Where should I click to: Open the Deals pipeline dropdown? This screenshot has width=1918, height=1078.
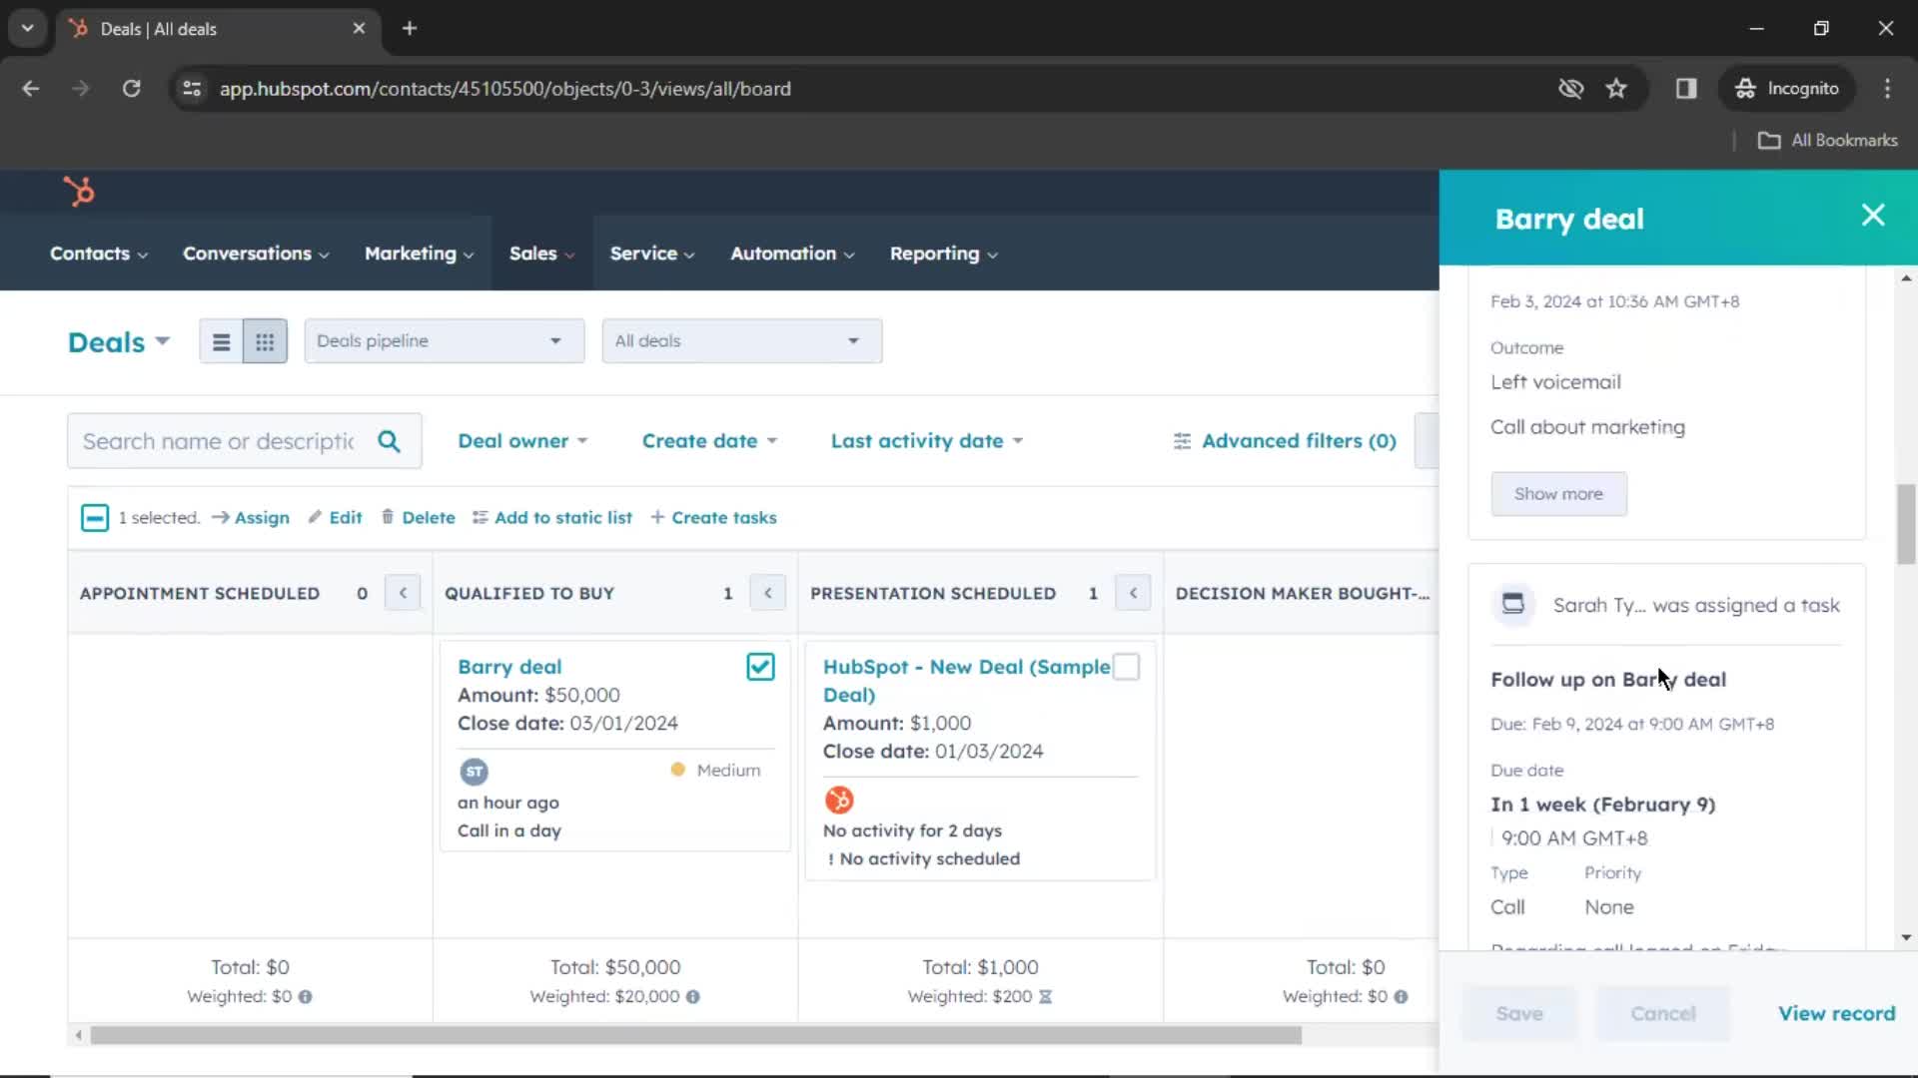445,341
